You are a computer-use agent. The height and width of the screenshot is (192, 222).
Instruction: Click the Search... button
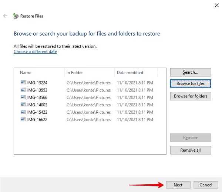[190, 72]
